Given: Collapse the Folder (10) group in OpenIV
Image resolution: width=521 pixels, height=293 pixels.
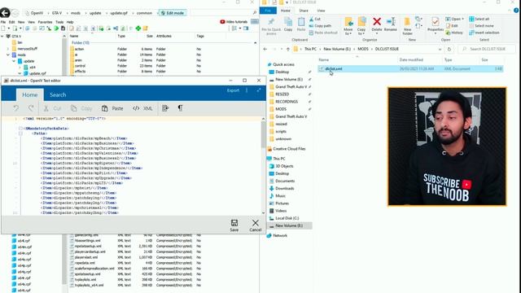Looking at the screenshot, I should [255, 43].
